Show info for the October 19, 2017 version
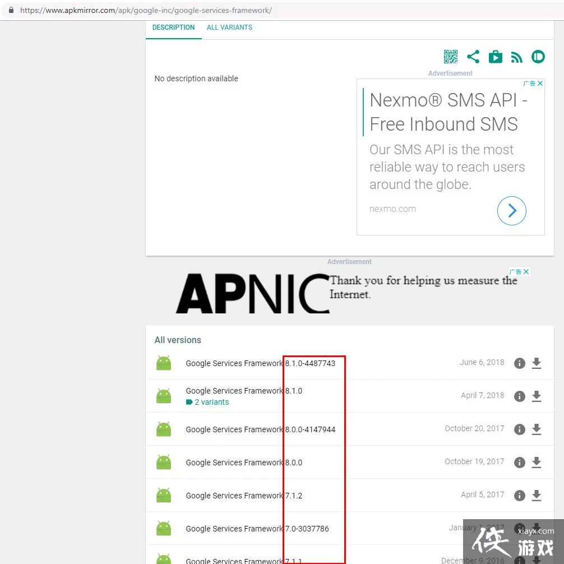The height and width of the screenshot is (564, 564). pos(519,463)
